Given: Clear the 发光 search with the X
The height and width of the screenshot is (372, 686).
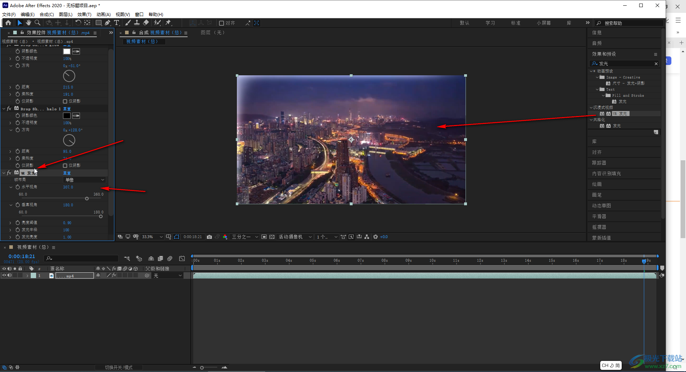Looking at the screenshot, I should point(656,64).
